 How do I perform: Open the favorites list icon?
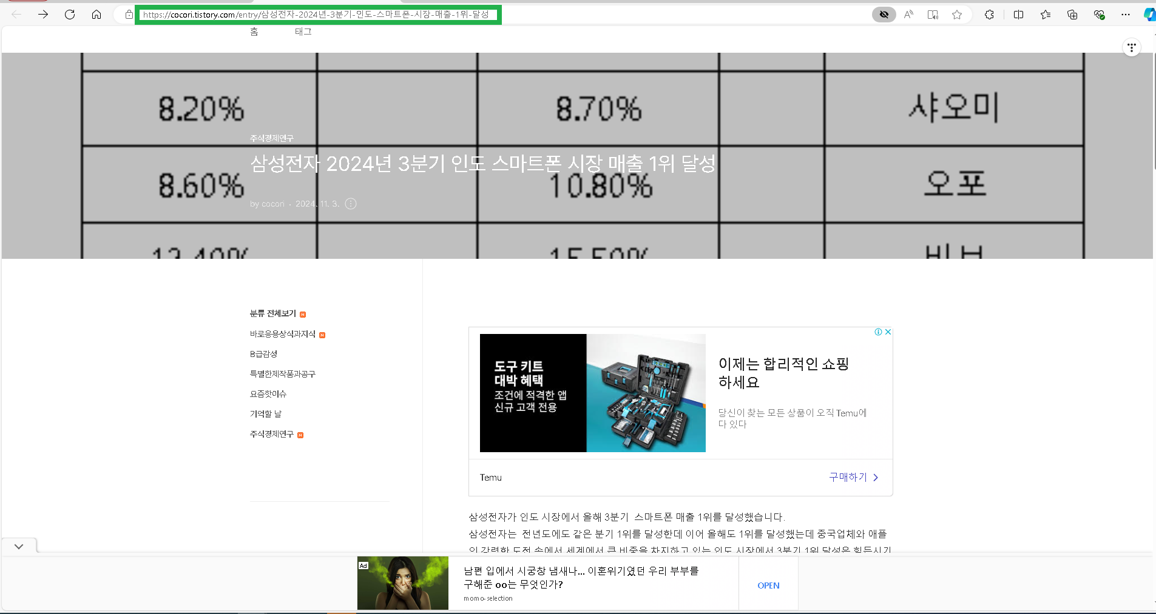1046,15
